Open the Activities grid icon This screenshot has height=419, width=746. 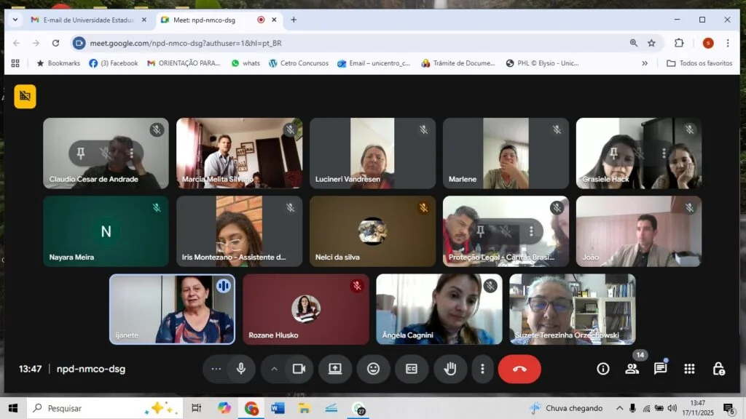pos(689,369)
